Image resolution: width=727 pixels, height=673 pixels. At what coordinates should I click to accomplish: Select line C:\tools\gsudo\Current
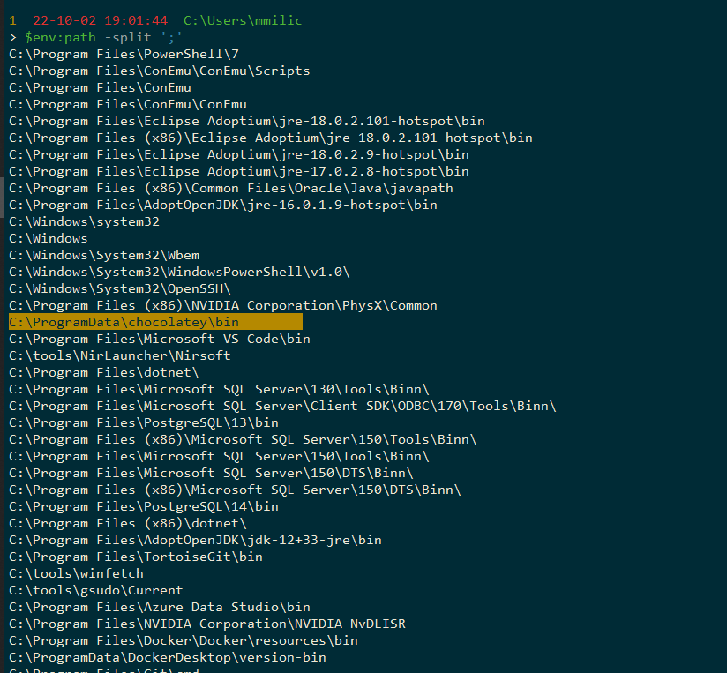coord(96,590)
